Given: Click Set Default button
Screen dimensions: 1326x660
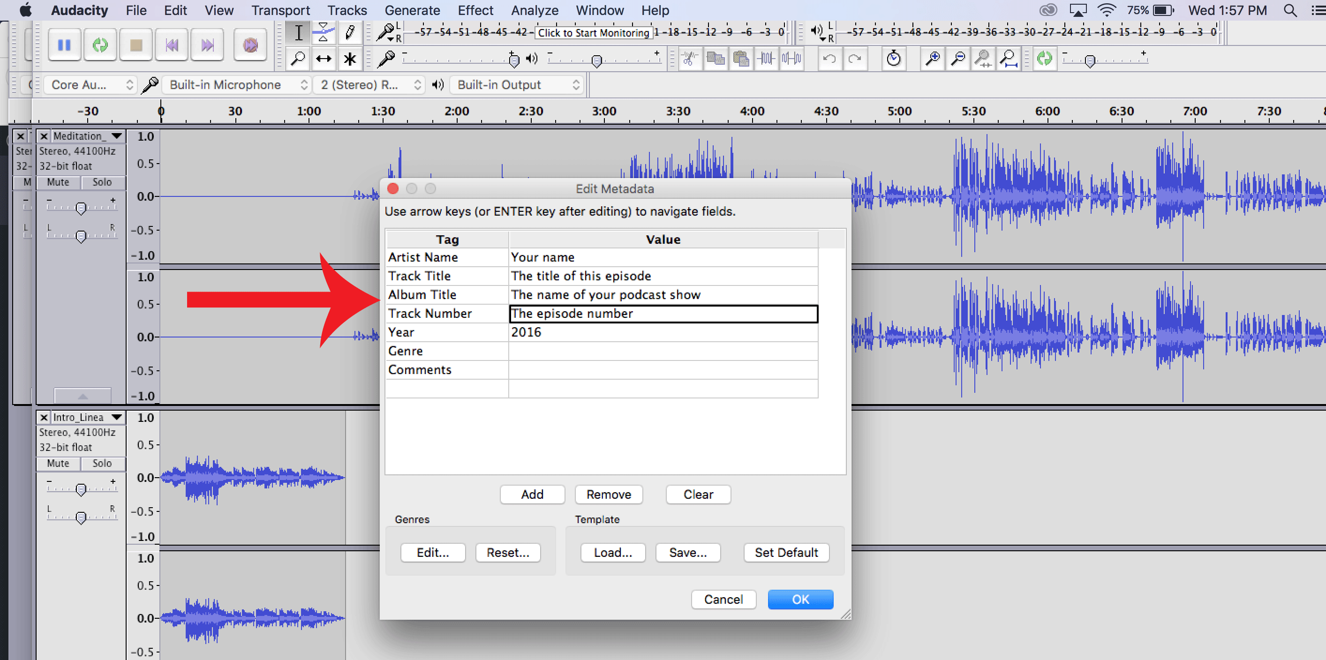Looking at the screenshot, I should [786, 553].
